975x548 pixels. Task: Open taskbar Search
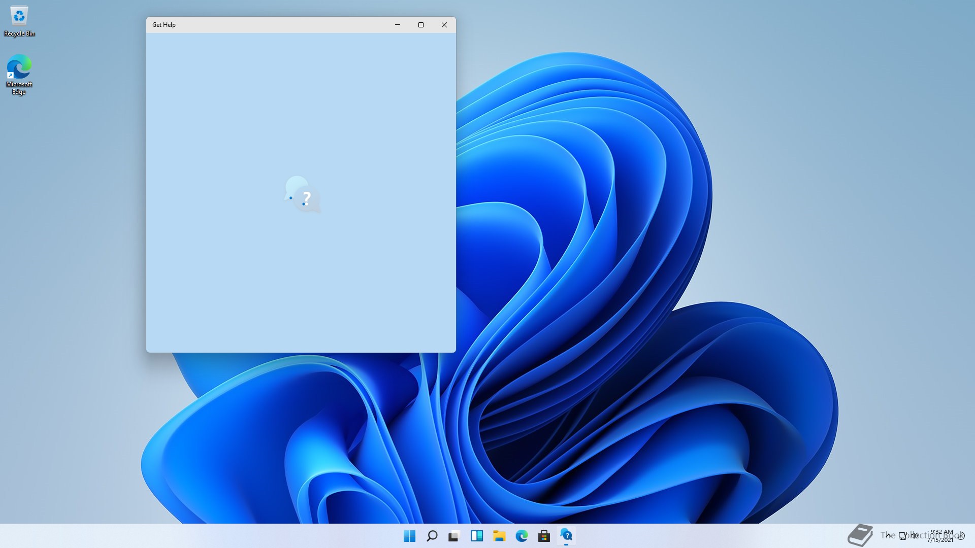(432, 536)
